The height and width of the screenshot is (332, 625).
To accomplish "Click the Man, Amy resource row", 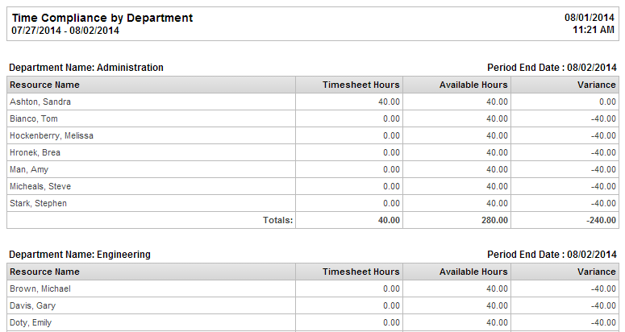I will pos(313,169).
